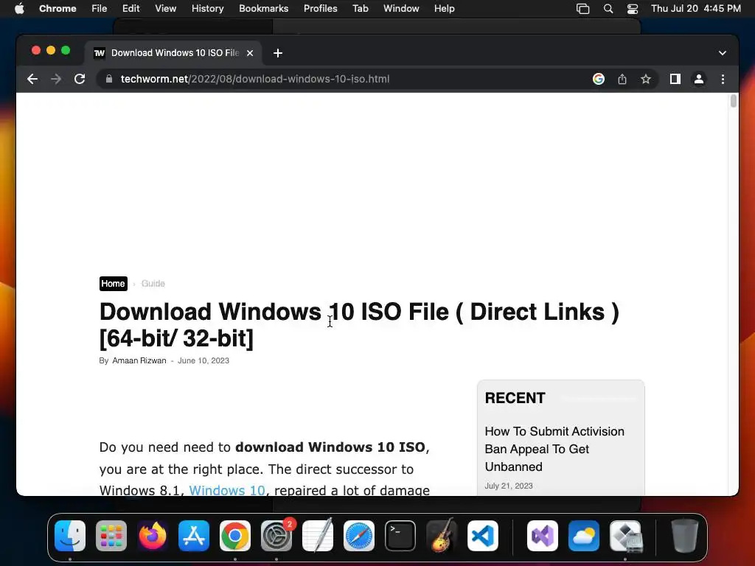Click the Guide breadcrumb link
This screenshot has width=755, height=566.
tap(153, 284)
